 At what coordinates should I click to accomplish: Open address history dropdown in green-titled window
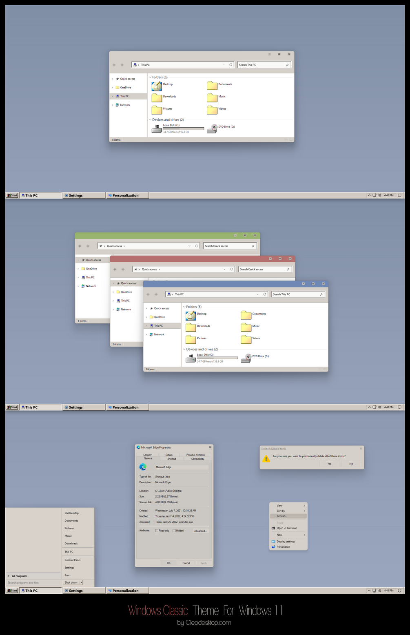(x=189, y=246)
